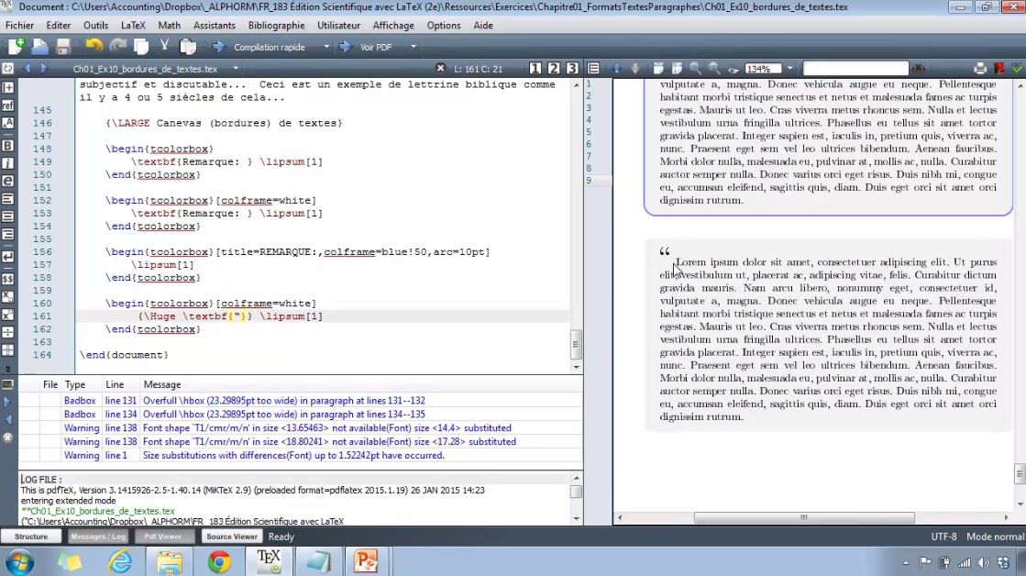Run the Compilation rapide build
Screen dimensions: 1026x576
point(217,47)
